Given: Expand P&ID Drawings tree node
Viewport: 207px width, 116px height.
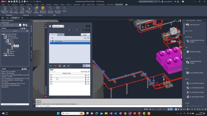Looking at the screenshot, I should [x=4, y=36].
